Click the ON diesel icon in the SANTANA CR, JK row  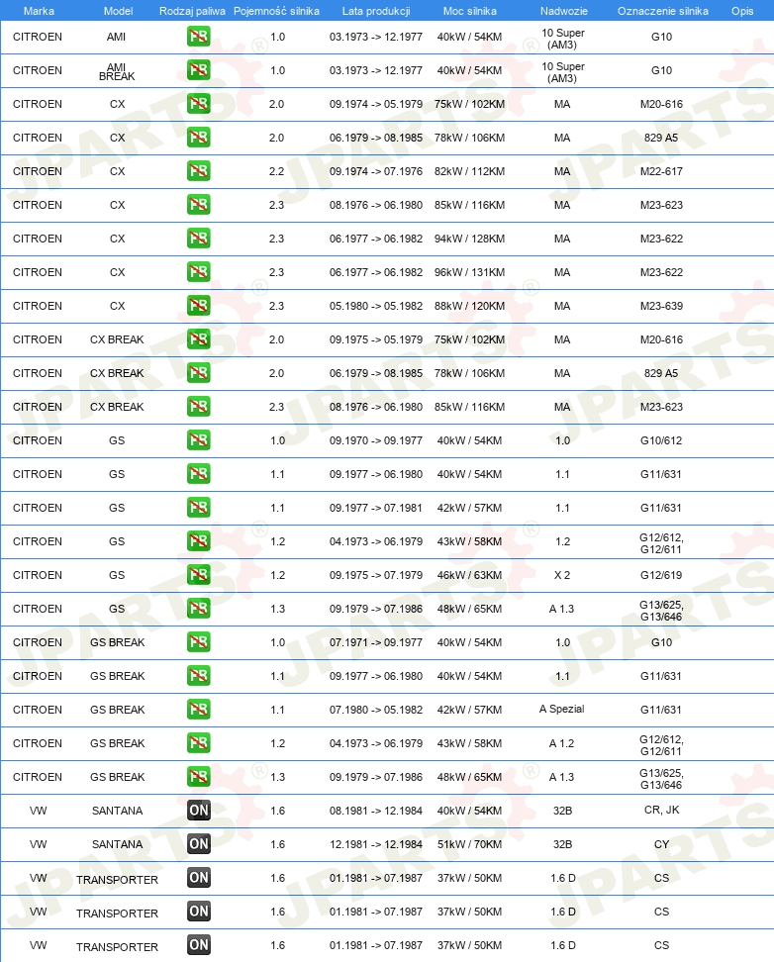(x=198, y=811)
